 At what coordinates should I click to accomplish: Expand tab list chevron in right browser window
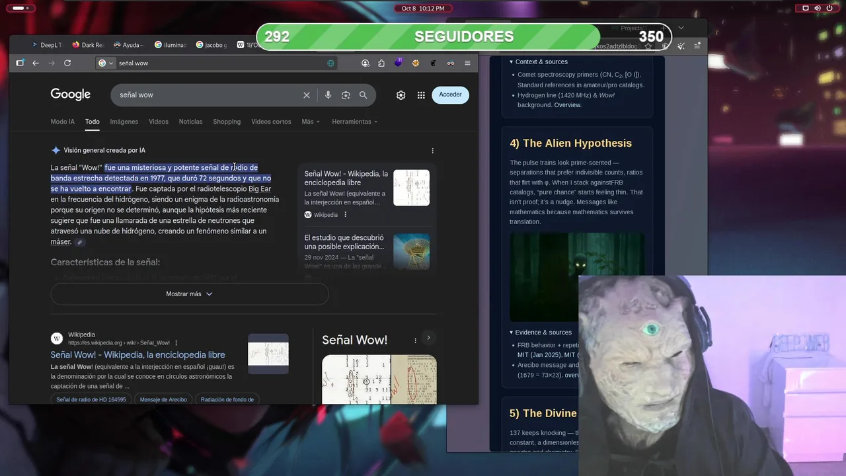681,28
